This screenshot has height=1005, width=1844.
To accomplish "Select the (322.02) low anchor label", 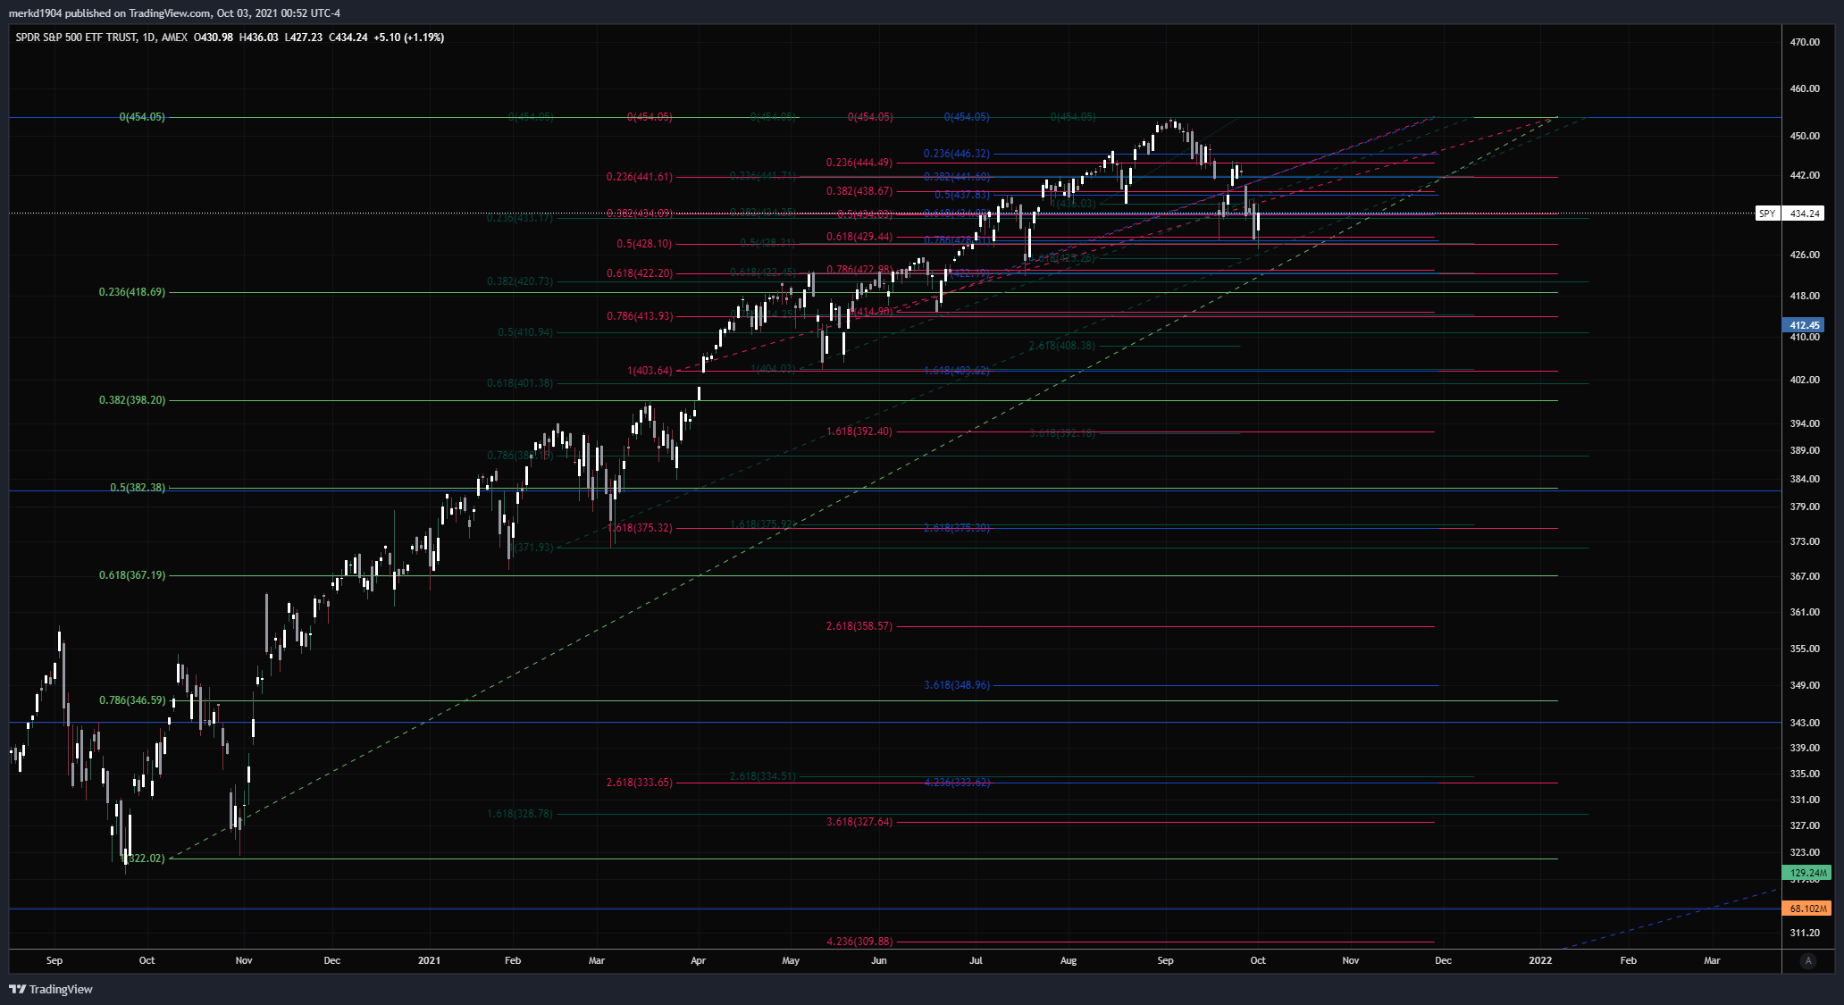I will pyautogui.click(x=145, y=858).
